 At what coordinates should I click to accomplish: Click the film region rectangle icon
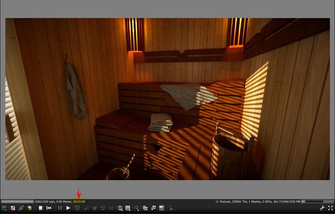click(128, 208)
